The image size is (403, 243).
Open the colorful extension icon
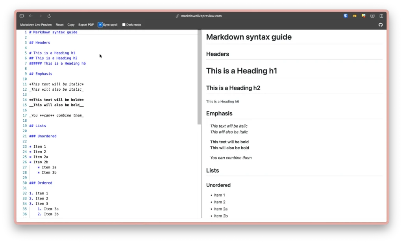(363, 16)
